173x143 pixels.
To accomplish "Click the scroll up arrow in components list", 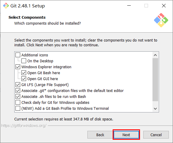I will [x=155, y=55].
